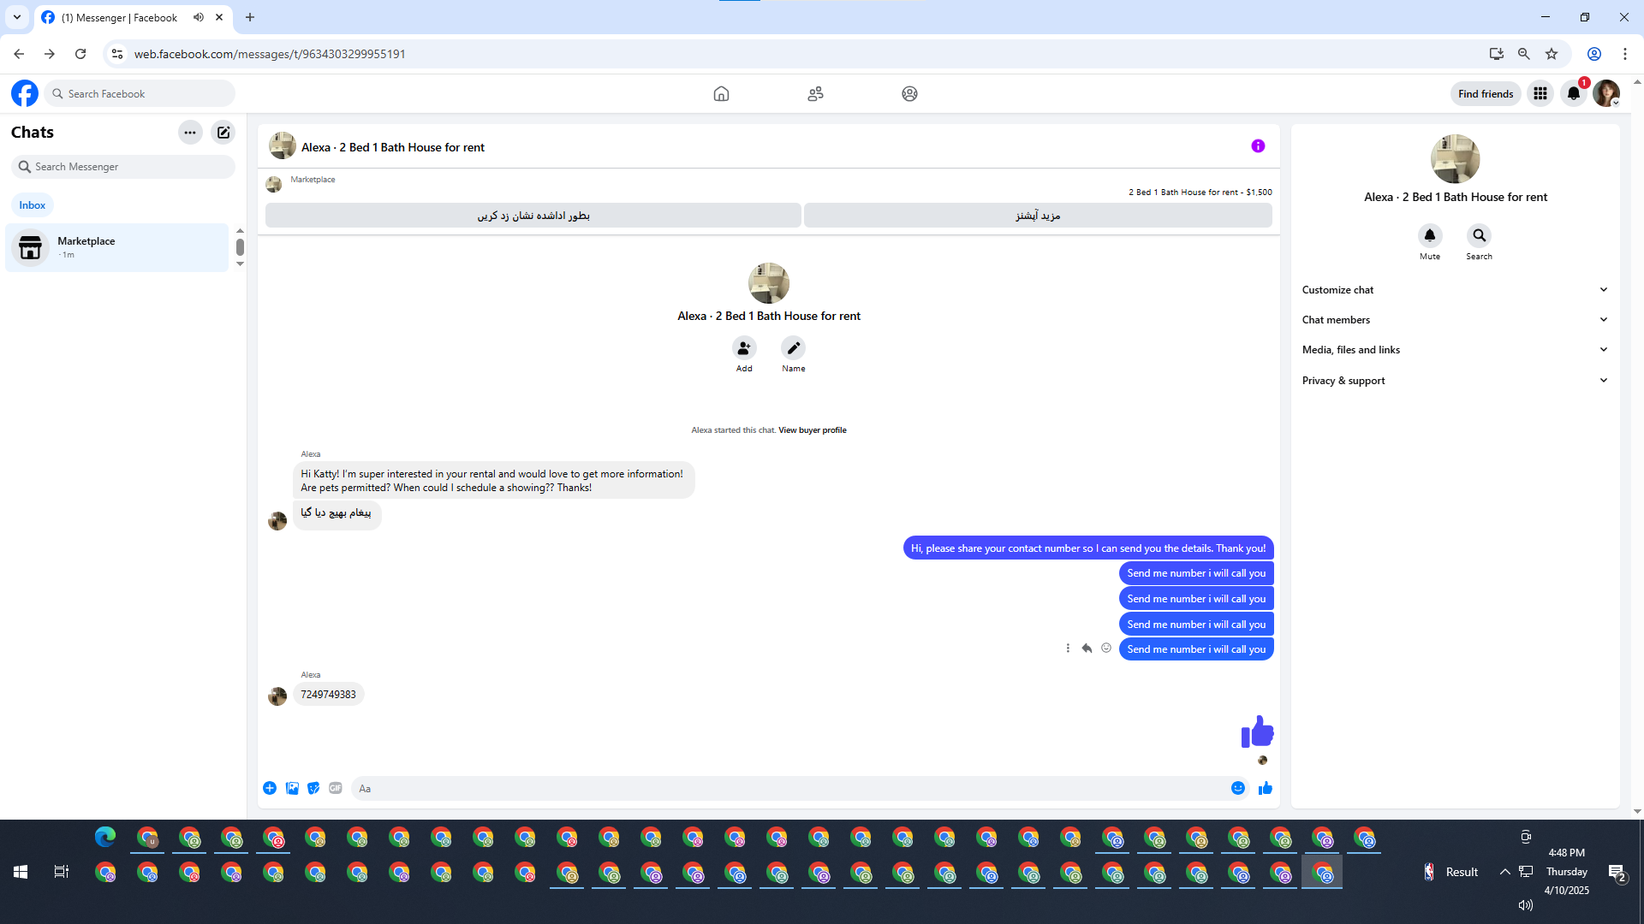Open the conversation information purple icon
The image size is (1644, 924).
[1258, 146]
